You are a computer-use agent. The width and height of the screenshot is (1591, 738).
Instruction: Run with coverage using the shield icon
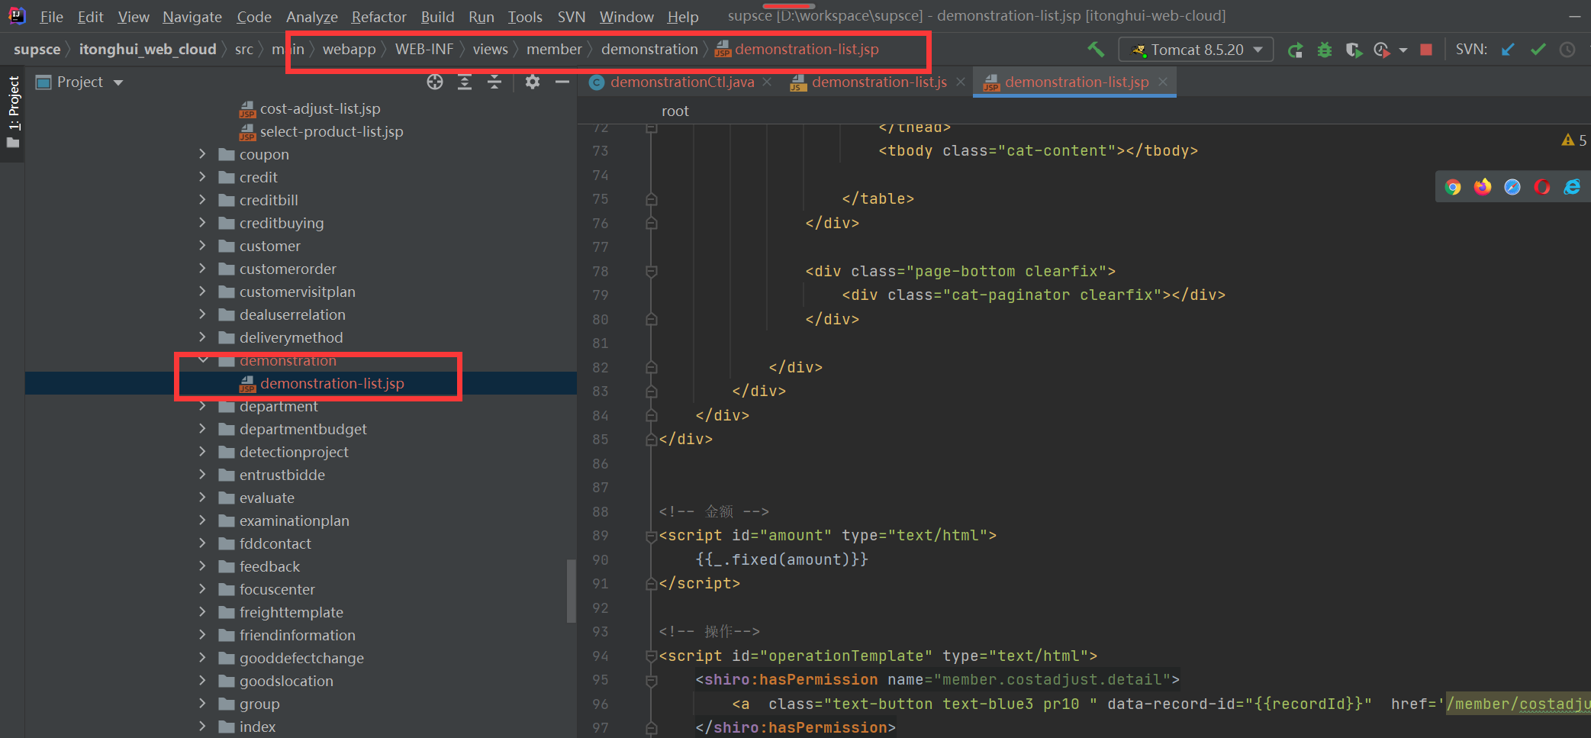1354,50
